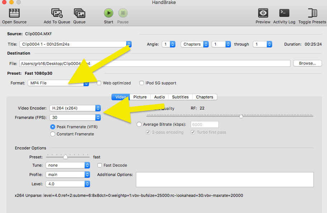Open the end chapter dropdown after 'through'
Image resolution: width=327 pixels, height=213 pixels.
pos(262,44)
